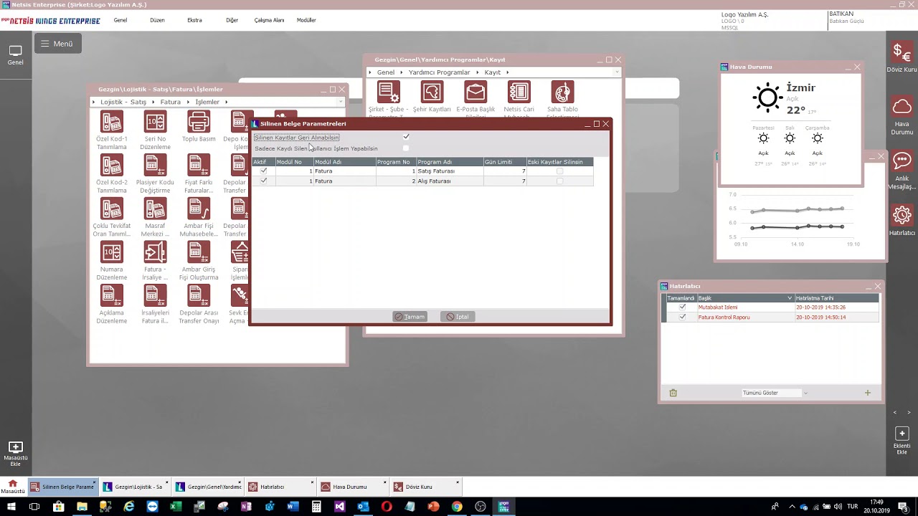Viewport: 918px width, 516px height.
Task: Click İşlemler breadcrumb segment
Action: coord(207,102)
